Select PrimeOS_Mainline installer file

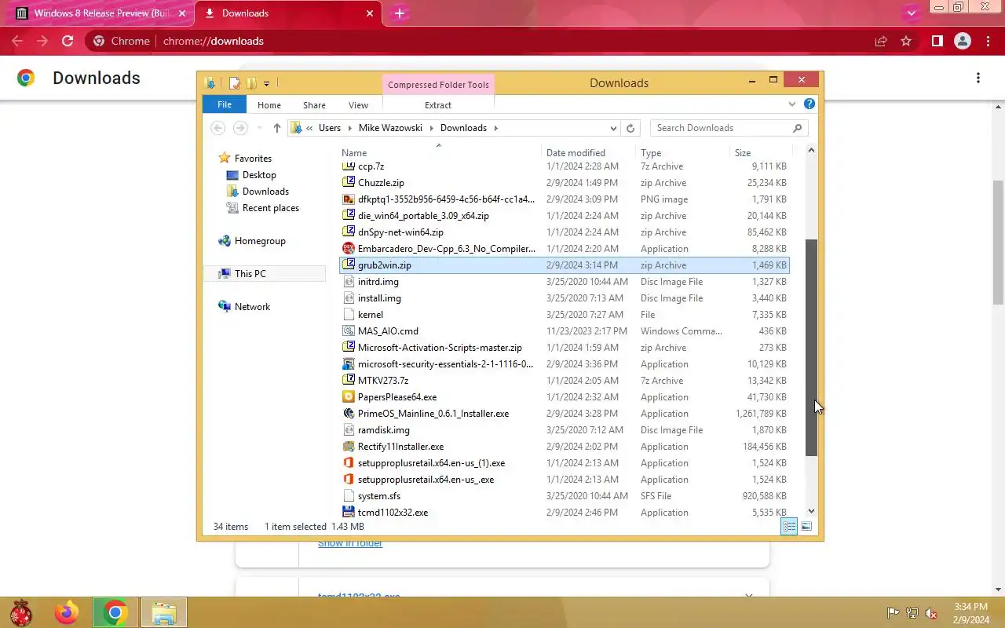click(564, 414)
